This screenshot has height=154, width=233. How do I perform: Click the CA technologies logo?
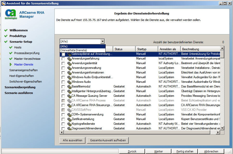pos(11,14)
